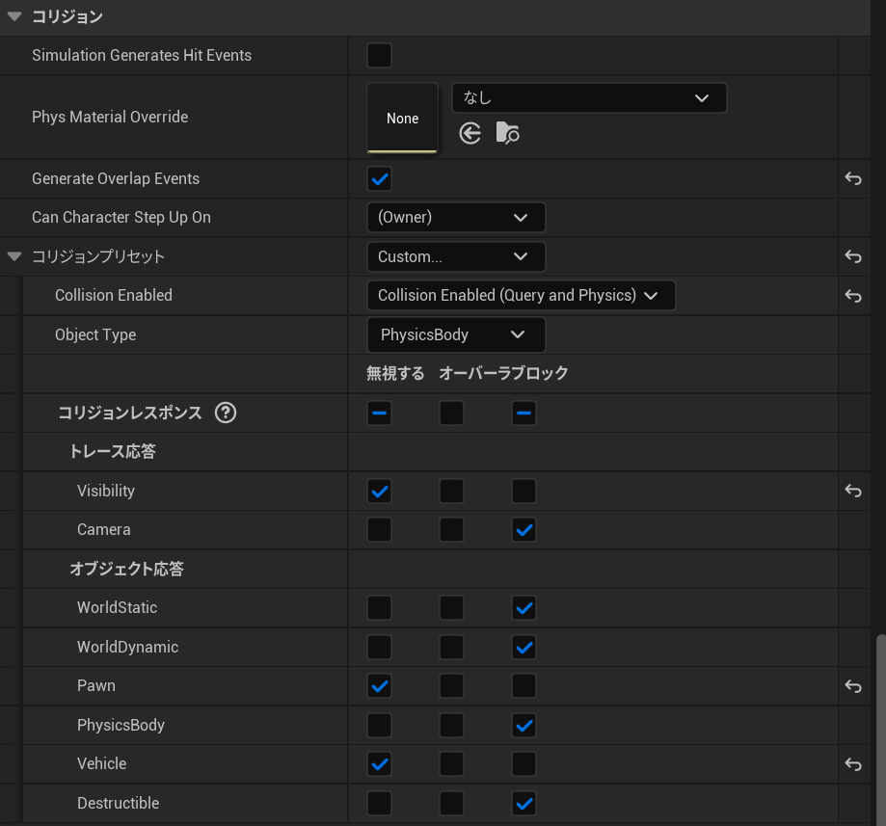Screen dimensions: 886x826
Task: Check the Camera block checkbox
Action: coord(524,530)
